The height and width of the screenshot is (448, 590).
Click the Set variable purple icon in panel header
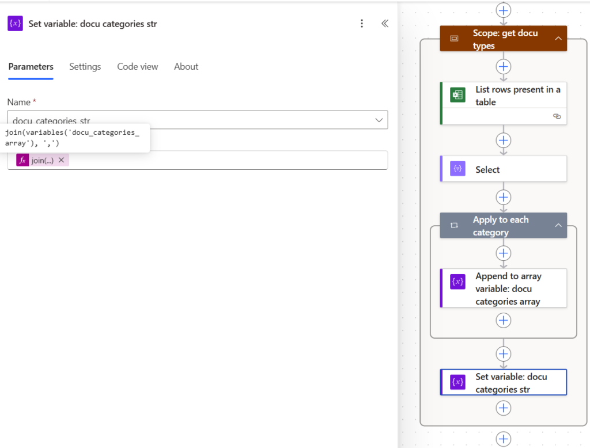click(x=15, y=24)
